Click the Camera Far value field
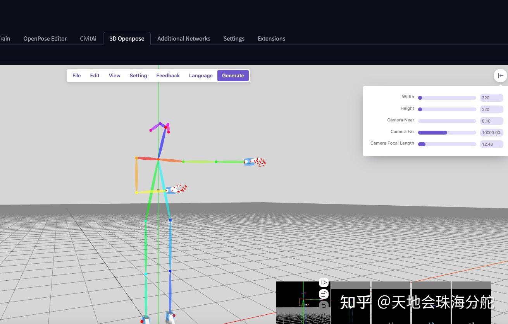The image size is (508, 324). tap(491, 132)
